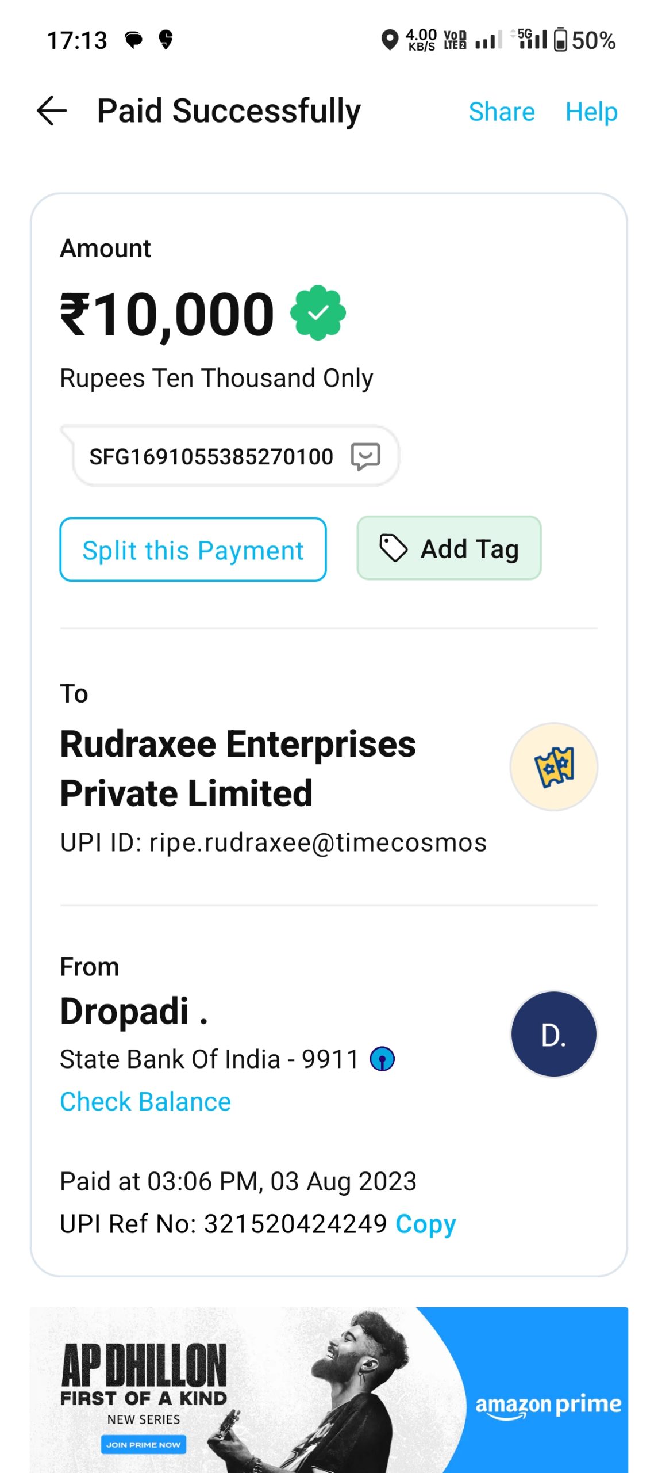The height and width of the screenshot is (1473, 658).
Task: Tap the SFG1691055385270100 note bubble
Action: tap(211, 457)
